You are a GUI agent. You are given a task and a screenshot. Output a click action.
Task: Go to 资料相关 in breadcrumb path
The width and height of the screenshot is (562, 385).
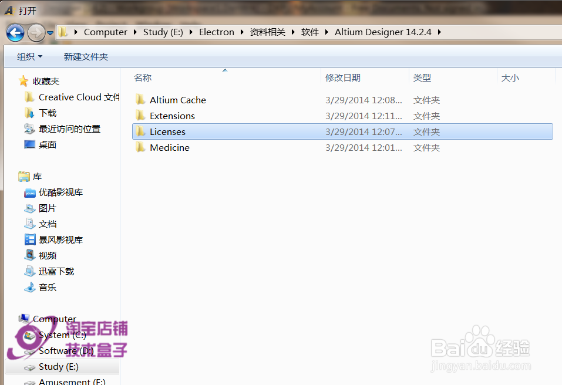pos(268,32)
